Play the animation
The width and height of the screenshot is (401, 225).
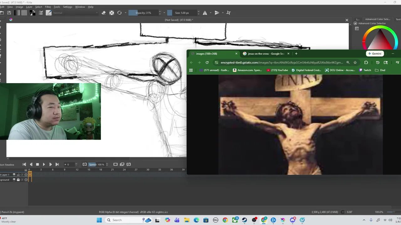[x=44, y=164]
